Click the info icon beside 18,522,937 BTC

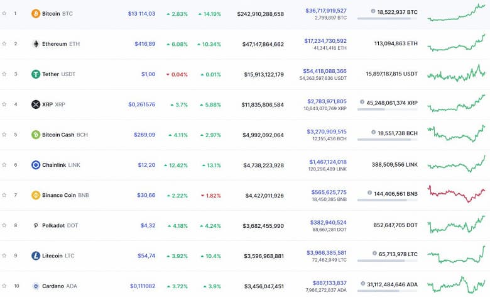pos(373,11)
